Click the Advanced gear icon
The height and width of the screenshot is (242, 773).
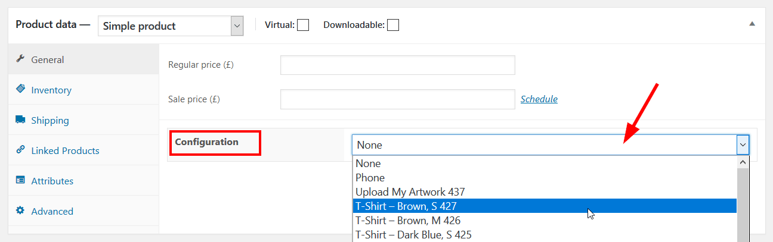tap(20, 210)
